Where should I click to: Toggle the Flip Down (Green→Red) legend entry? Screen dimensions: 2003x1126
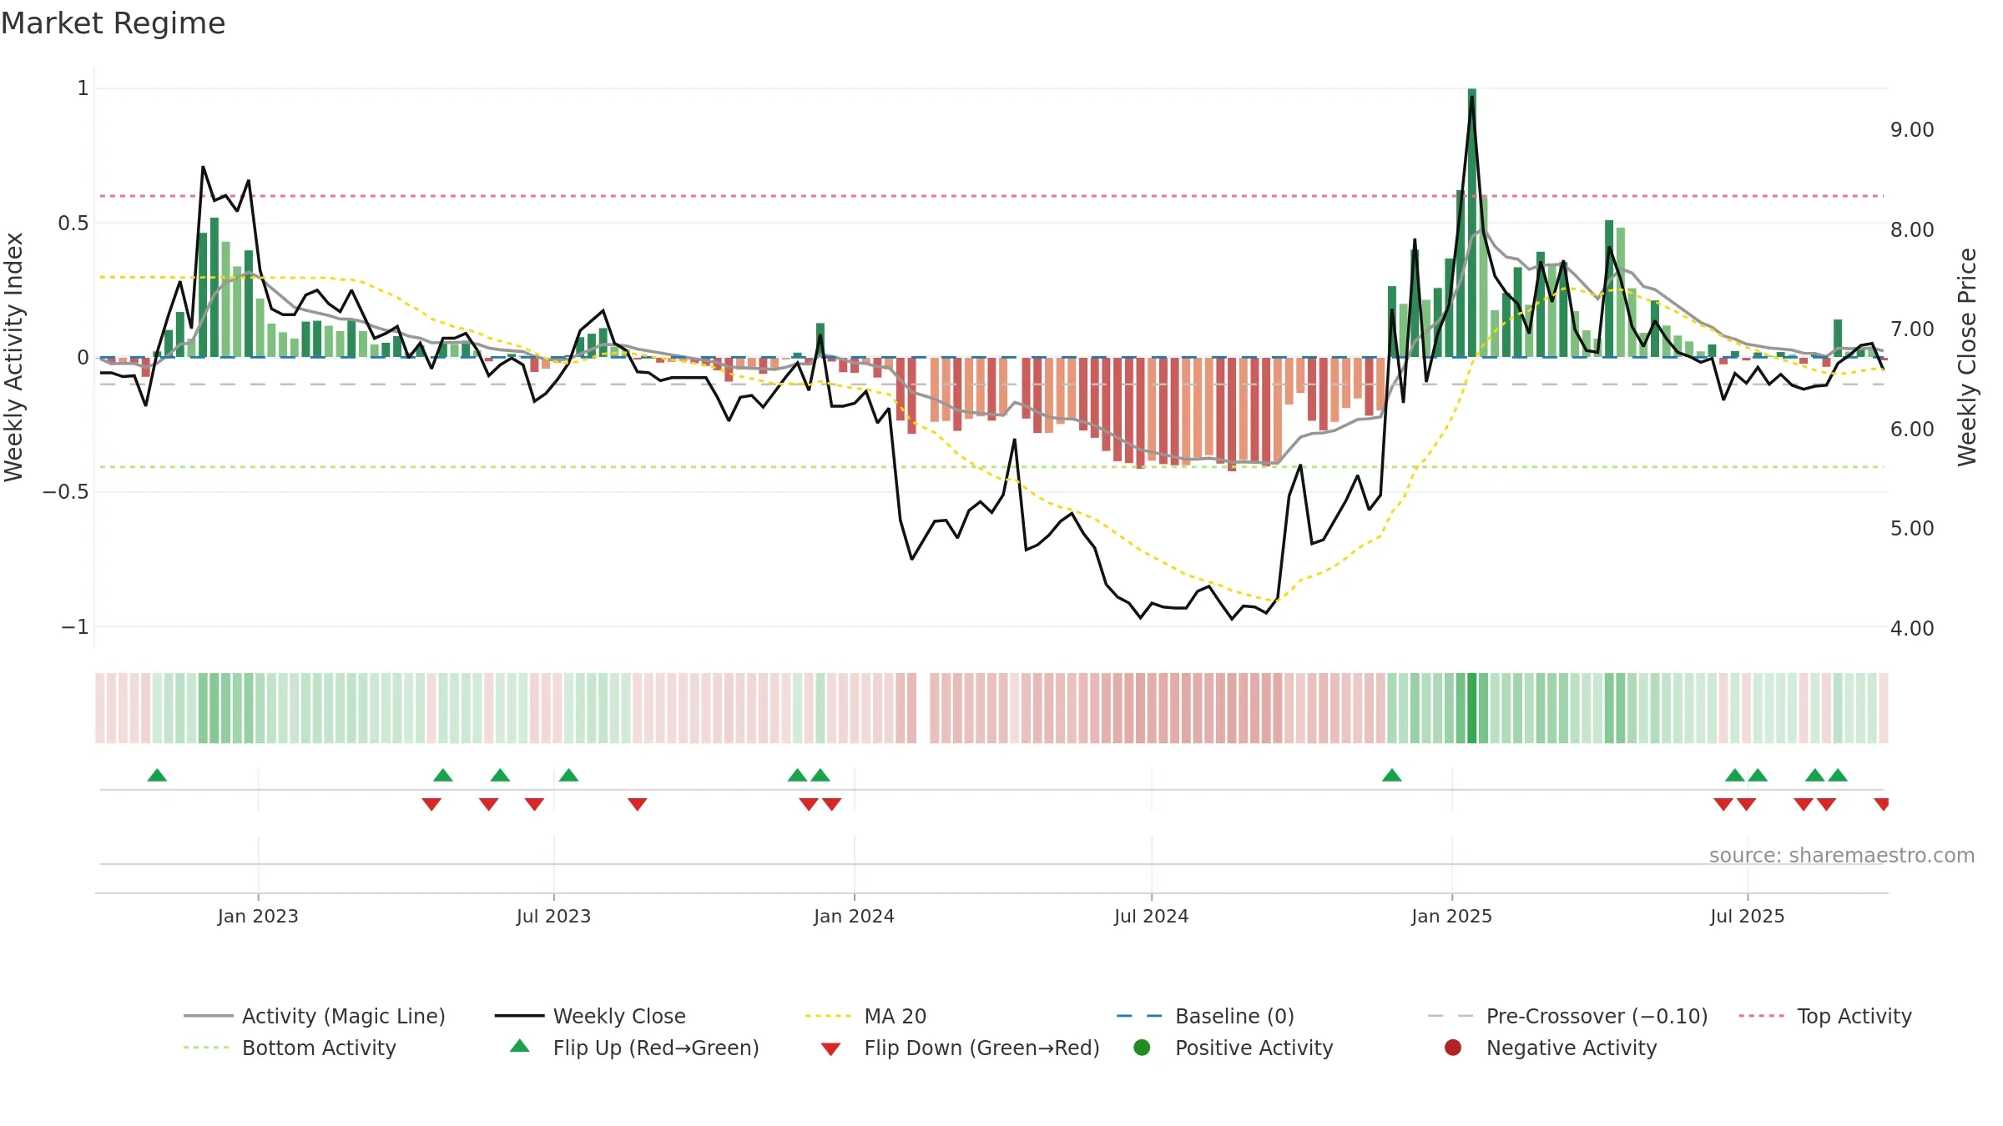(960, 1048)
